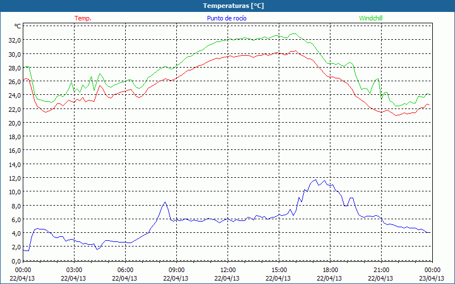Click the 15:00 time axis label
This screenshot has height=284, width=455.
coord(279,270)
